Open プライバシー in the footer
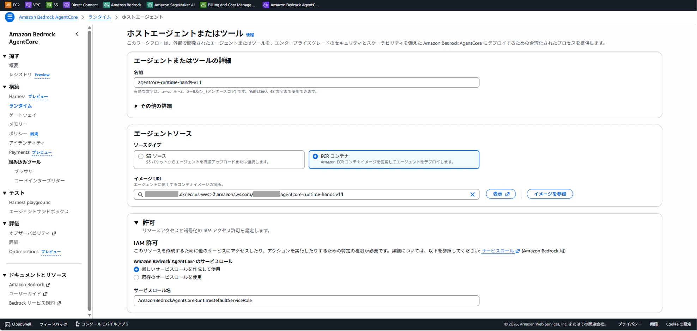Image resolution: width=697 pixels, height=331 pixels. click(x=630, y=324)
